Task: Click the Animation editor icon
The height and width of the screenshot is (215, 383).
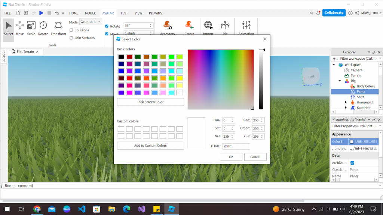Action: pos(246,26)
